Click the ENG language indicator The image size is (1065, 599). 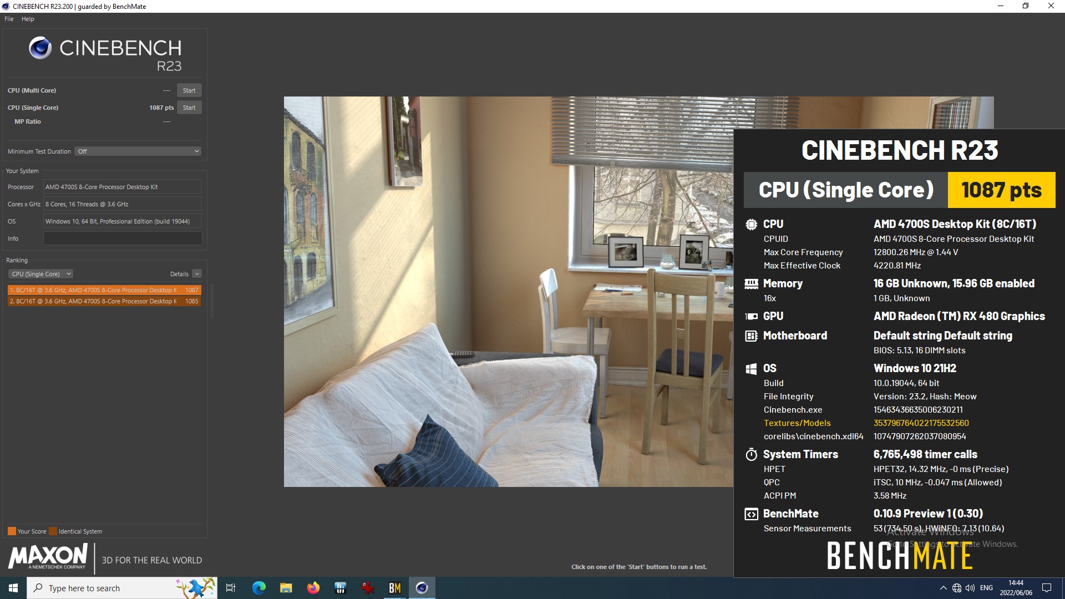pyautogui.click(x=986, y=588)
